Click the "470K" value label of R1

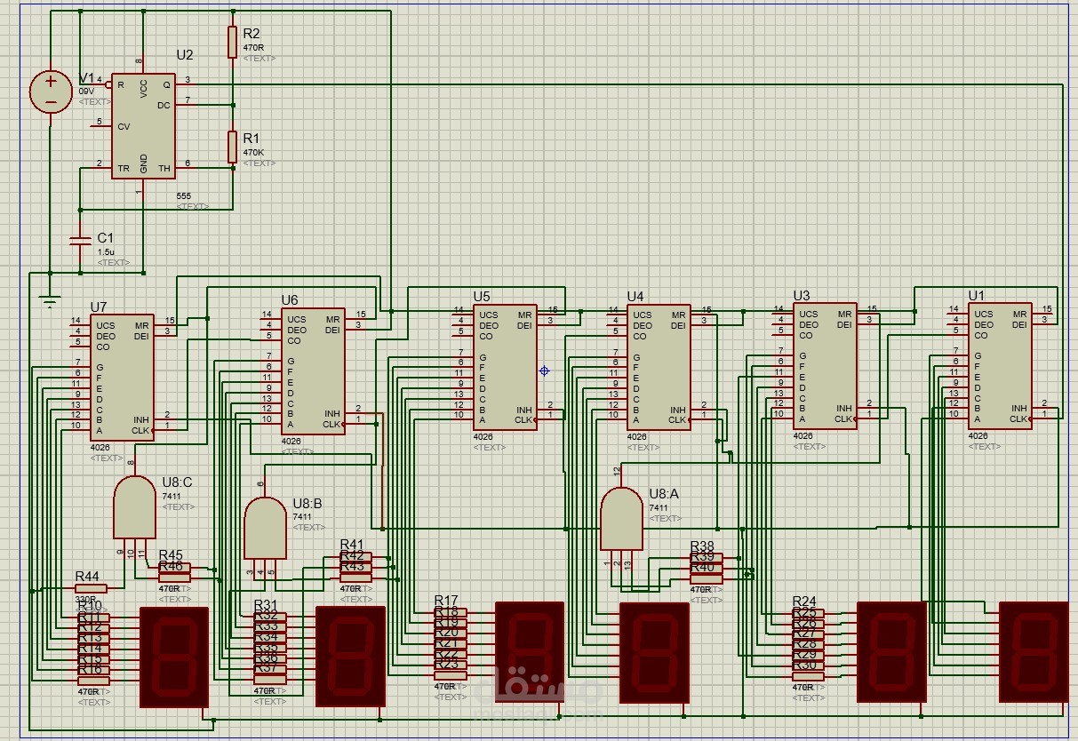[253, 153]
